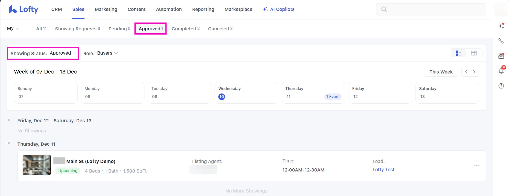This screenshot has width=509, height=196.
Task: Open the AI assistant sparkle icon in sidebar
Action: (501, 26)
